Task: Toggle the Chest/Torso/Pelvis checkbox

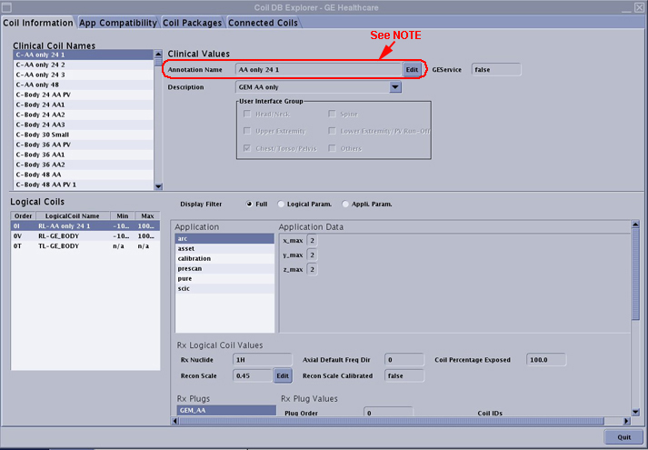Action: tap(245, 147)
